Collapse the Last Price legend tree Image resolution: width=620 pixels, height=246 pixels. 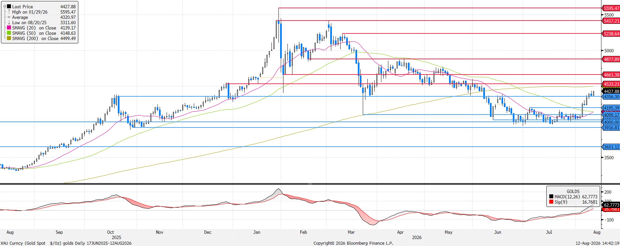coord(5,7)
